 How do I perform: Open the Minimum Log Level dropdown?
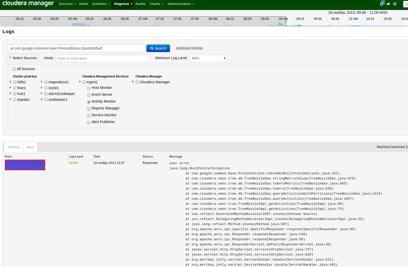click(208, 58)
